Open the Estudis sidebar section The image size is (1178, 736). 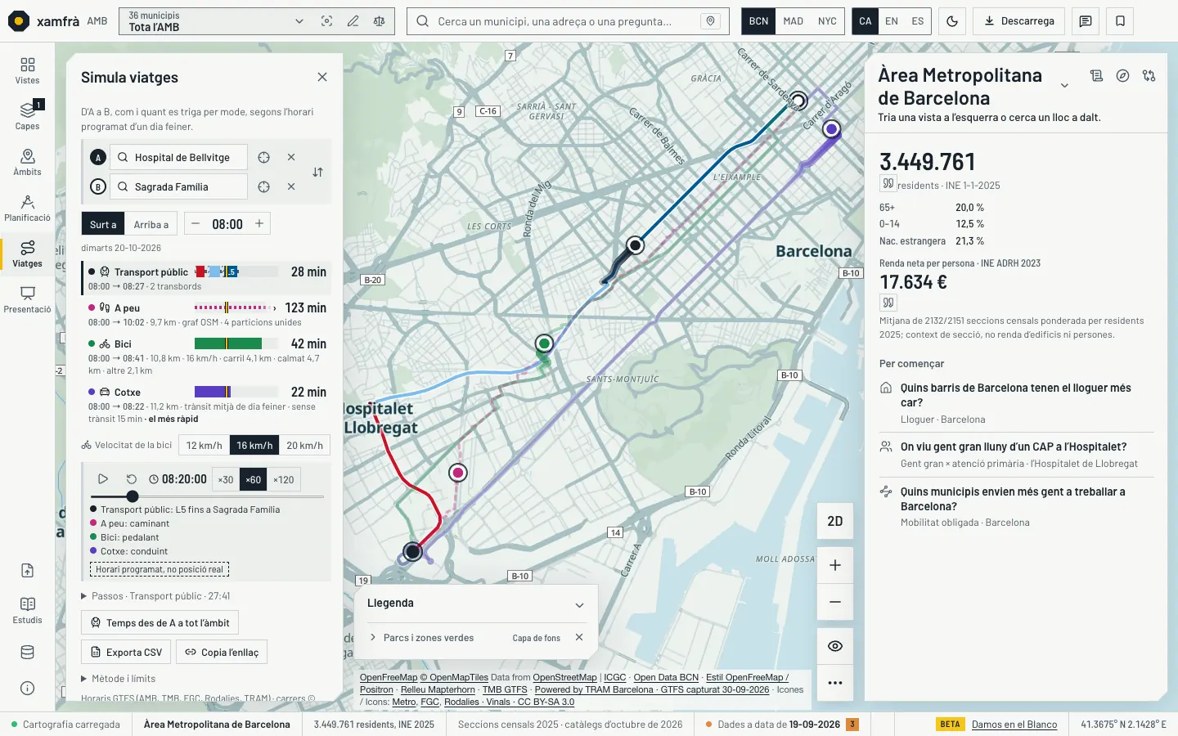coord(27,610)
